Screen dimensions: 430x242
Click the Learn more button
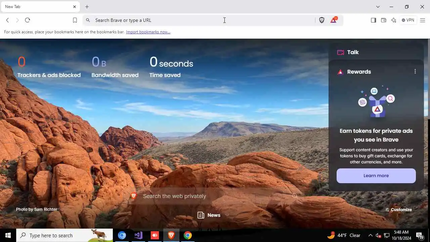tap(376, 175)
